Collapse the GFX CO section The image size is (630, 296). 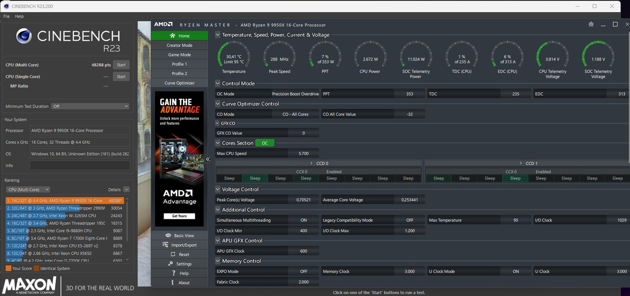click(218, 123)
